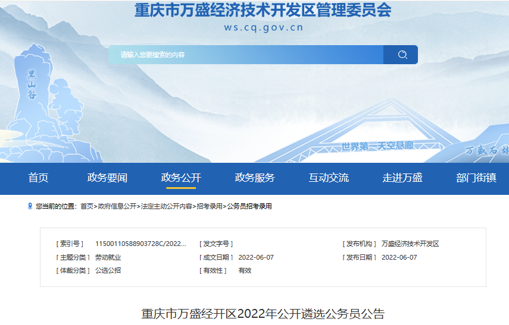Follow the 公务员招考录用 breadcrumb link
This screenshot has width=509, height=325.
point(249,206)
